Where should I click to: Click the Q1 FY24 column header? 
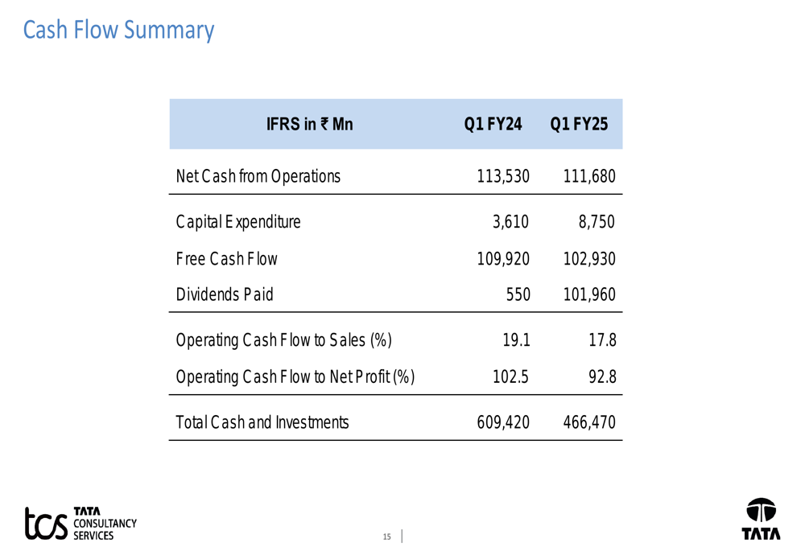[x=493, y=125]
